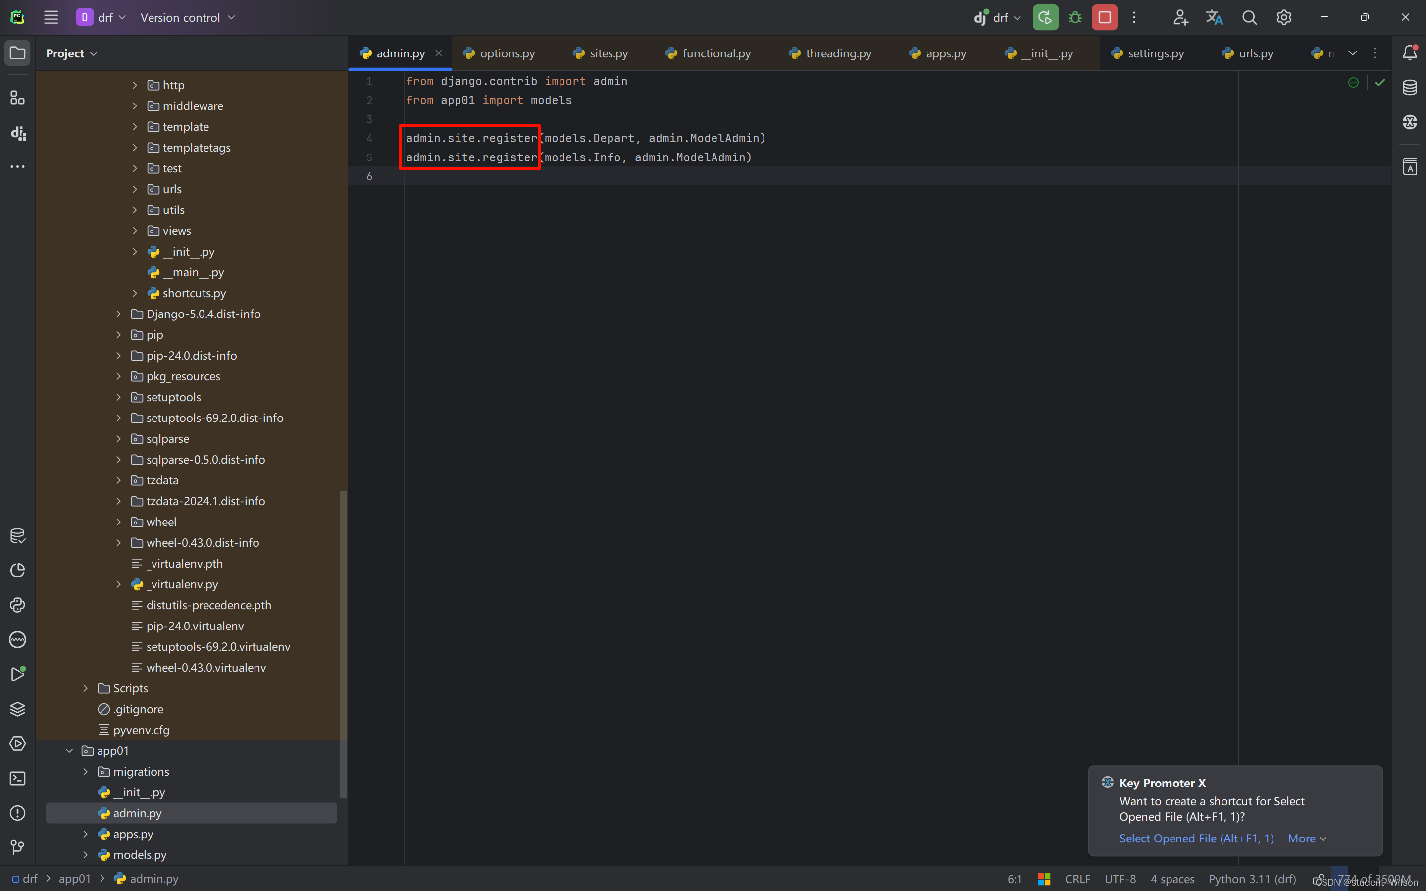
Task: Stop the running drf process
Action: [x=1104, y=18]
